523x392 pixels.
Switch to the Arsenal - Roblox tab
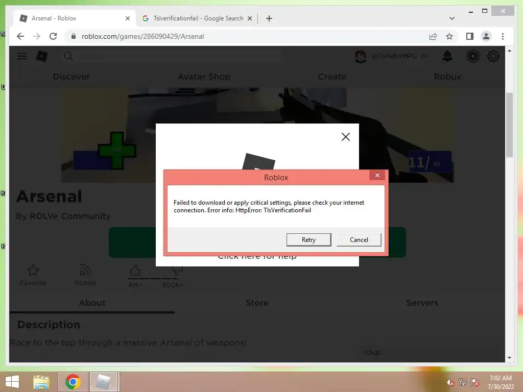pos(74,18)
